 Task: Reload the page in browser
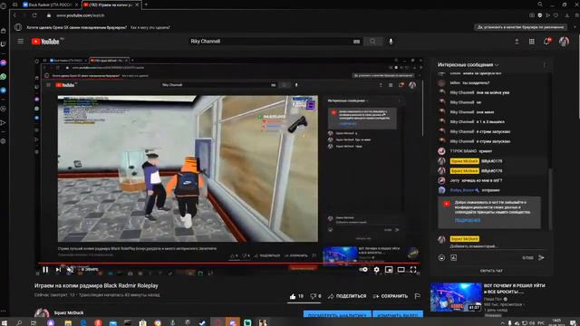point(34,15)
